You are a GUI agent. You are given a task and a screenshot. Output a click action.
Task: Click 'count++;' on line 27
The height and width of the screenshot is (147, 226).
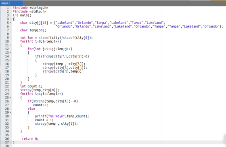[x=40, y=105]
